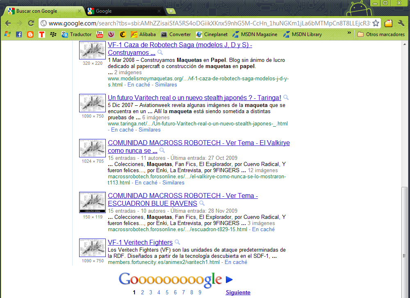Screen dimensions: 410x298
Task: Click the address bar URL field
Action: tap(209, 23)
